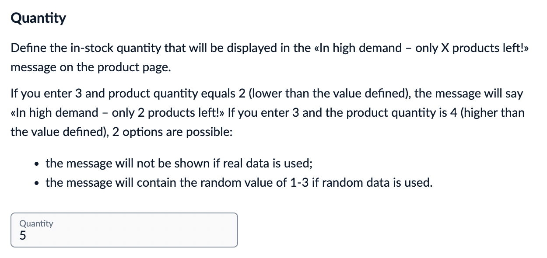Screen dimensions: 547x258
Task: Click the phrase "2 options are possible:"
Action: 172,132
